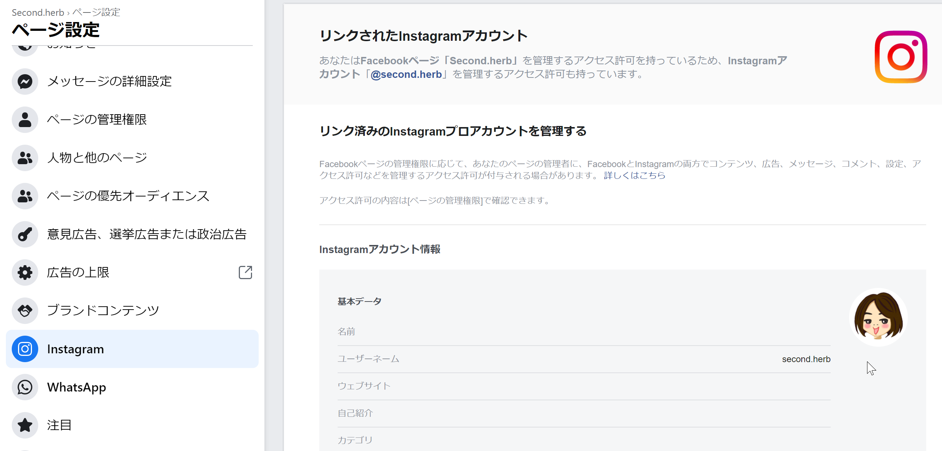This screenshot has height=451, width=942.
Task: Click the Messenger icon for message settings
Action: (x=25, y=82)
